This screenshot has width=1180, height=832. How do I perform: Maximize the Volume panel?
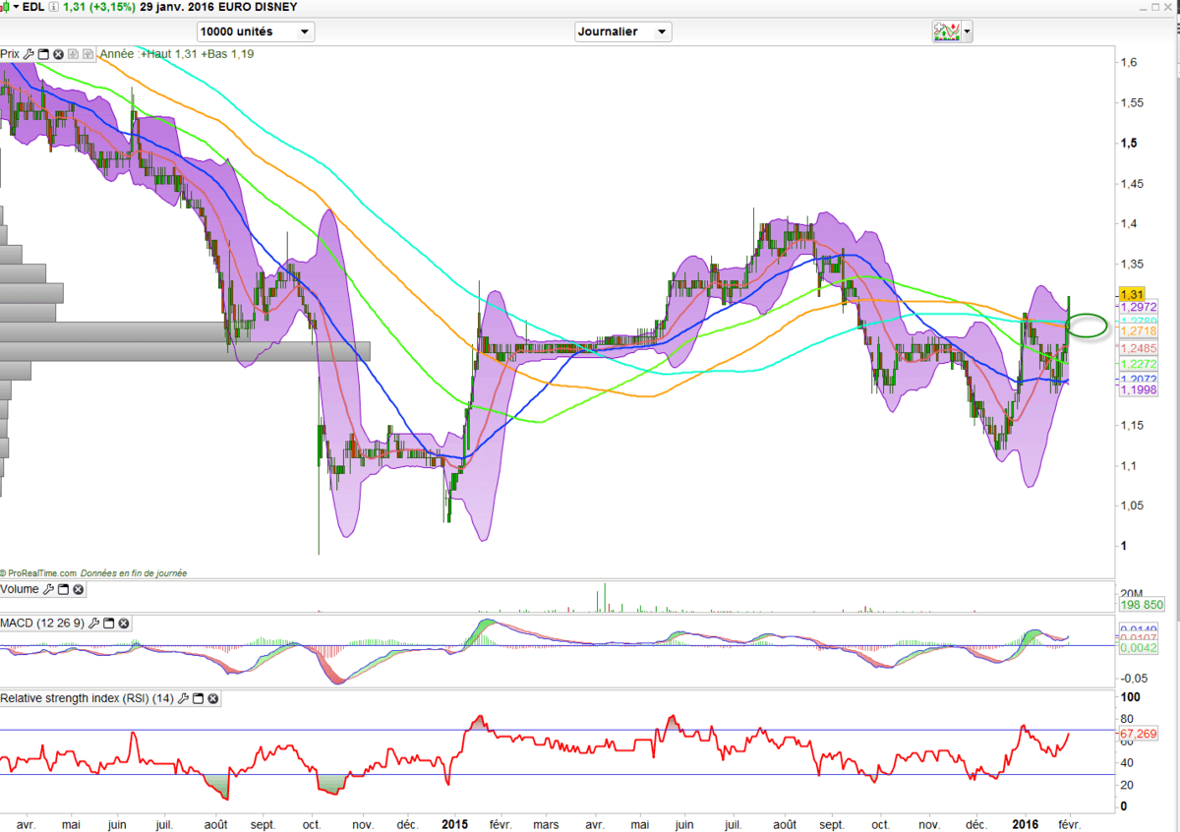(x=63, y=590)
